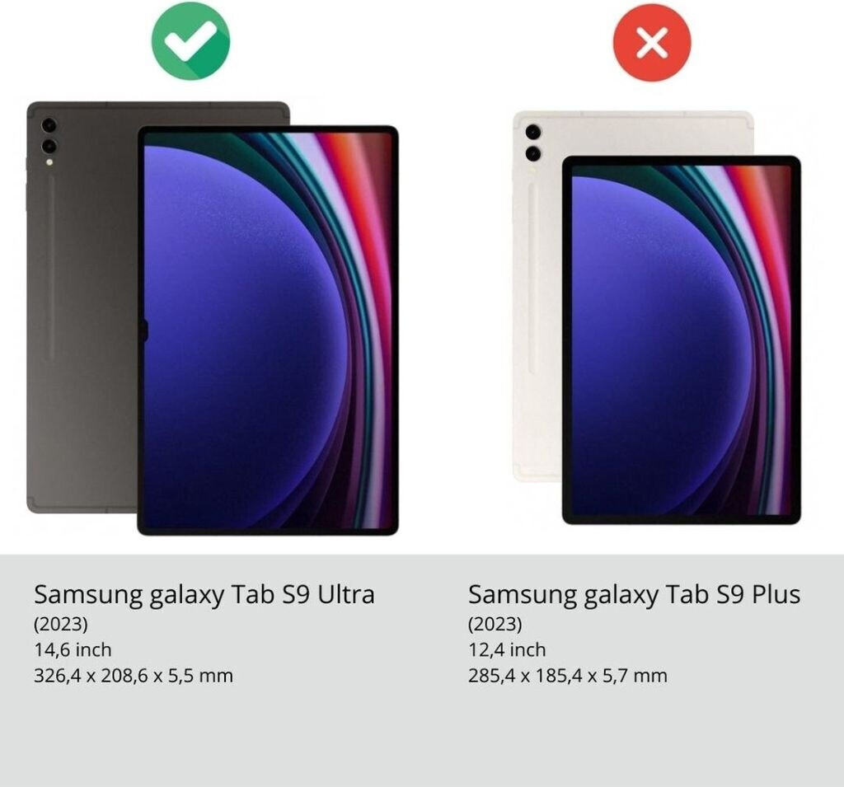Click the S Pen strip on gray tablet back
Screen dimensions: 844x787
click(x=50, y=268)
